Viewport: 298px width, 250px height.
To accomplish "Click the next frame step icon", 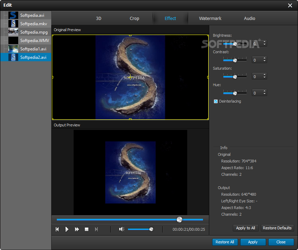I will 96,229.
